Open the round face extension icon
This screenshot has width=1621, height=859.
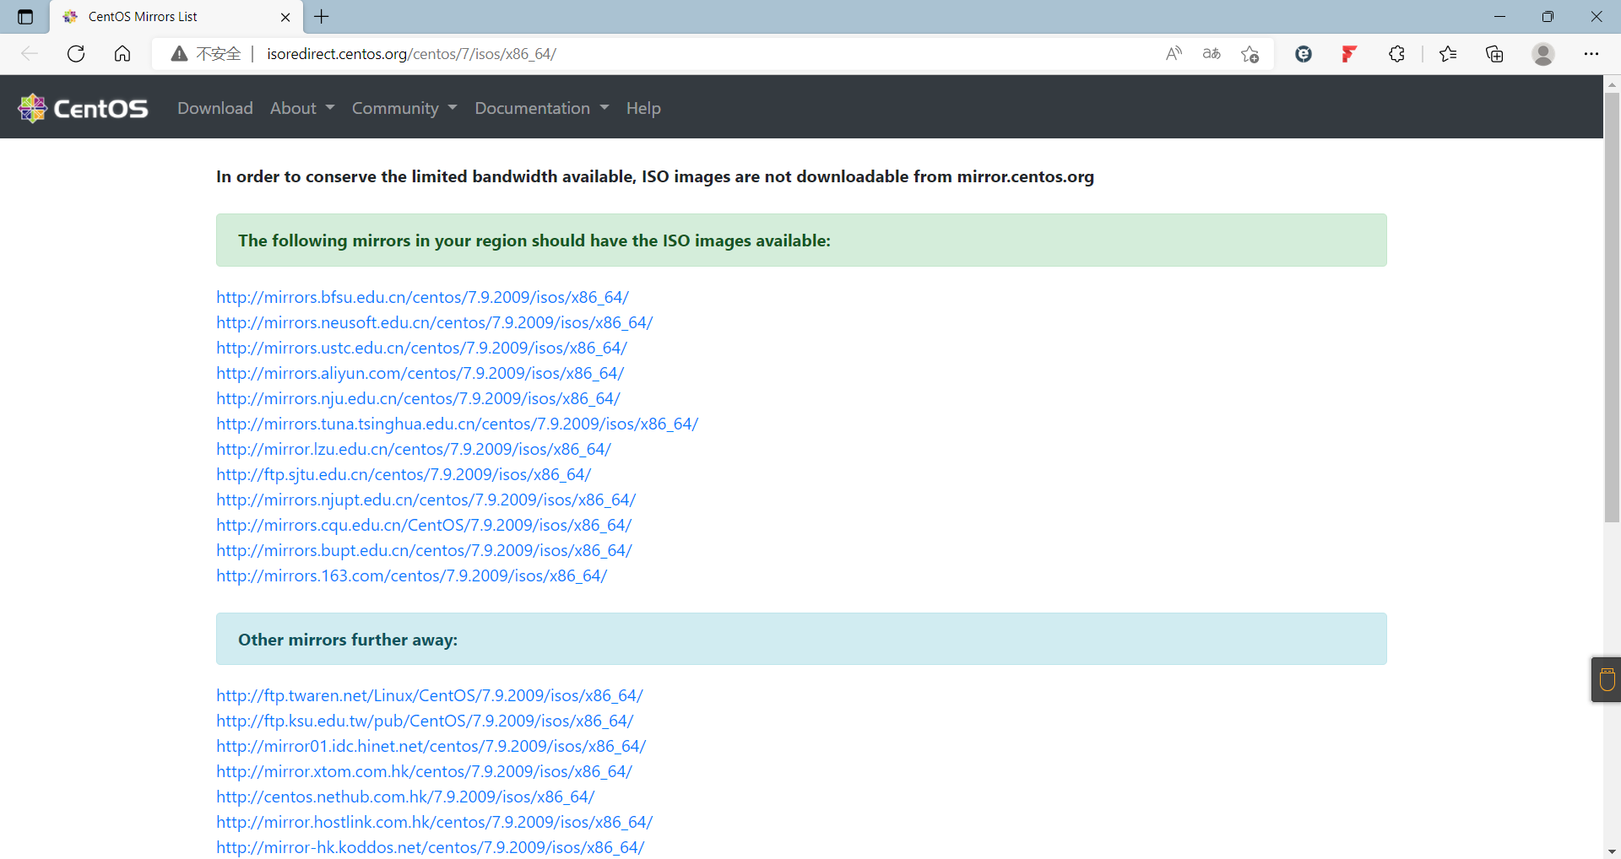pyautogui.click(x=1304, y=54)
